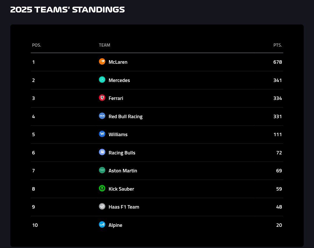This screenshot has width=314, height=248.
Task: Click McLaren's 678 points value
Action: (x=277, y=62)
